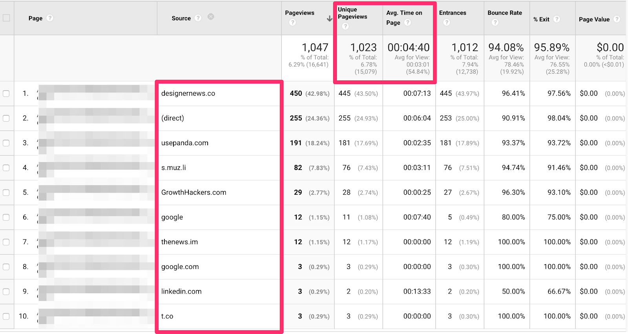Image resolution: width=628 pixels, height=334 pixels.
Task: Select the 50.00% bounce rate cell
Action: [x=513, y=291]
